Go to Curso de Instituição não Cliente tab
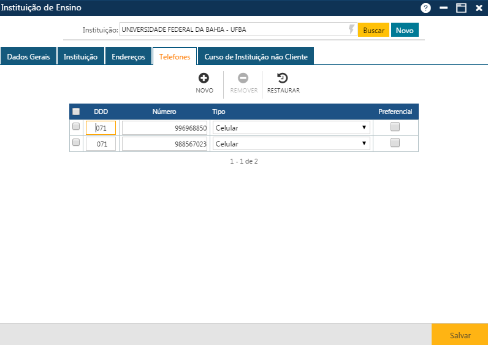Viewport: 488px width, 345px height. (256, 56)
